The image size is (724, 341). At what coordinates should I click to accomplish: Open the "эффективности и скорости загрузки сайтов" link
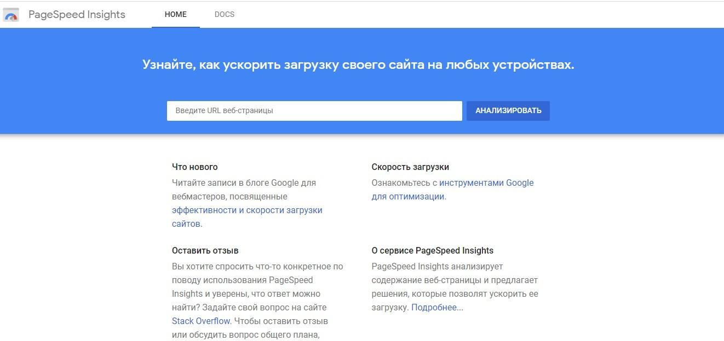(247, 210)
